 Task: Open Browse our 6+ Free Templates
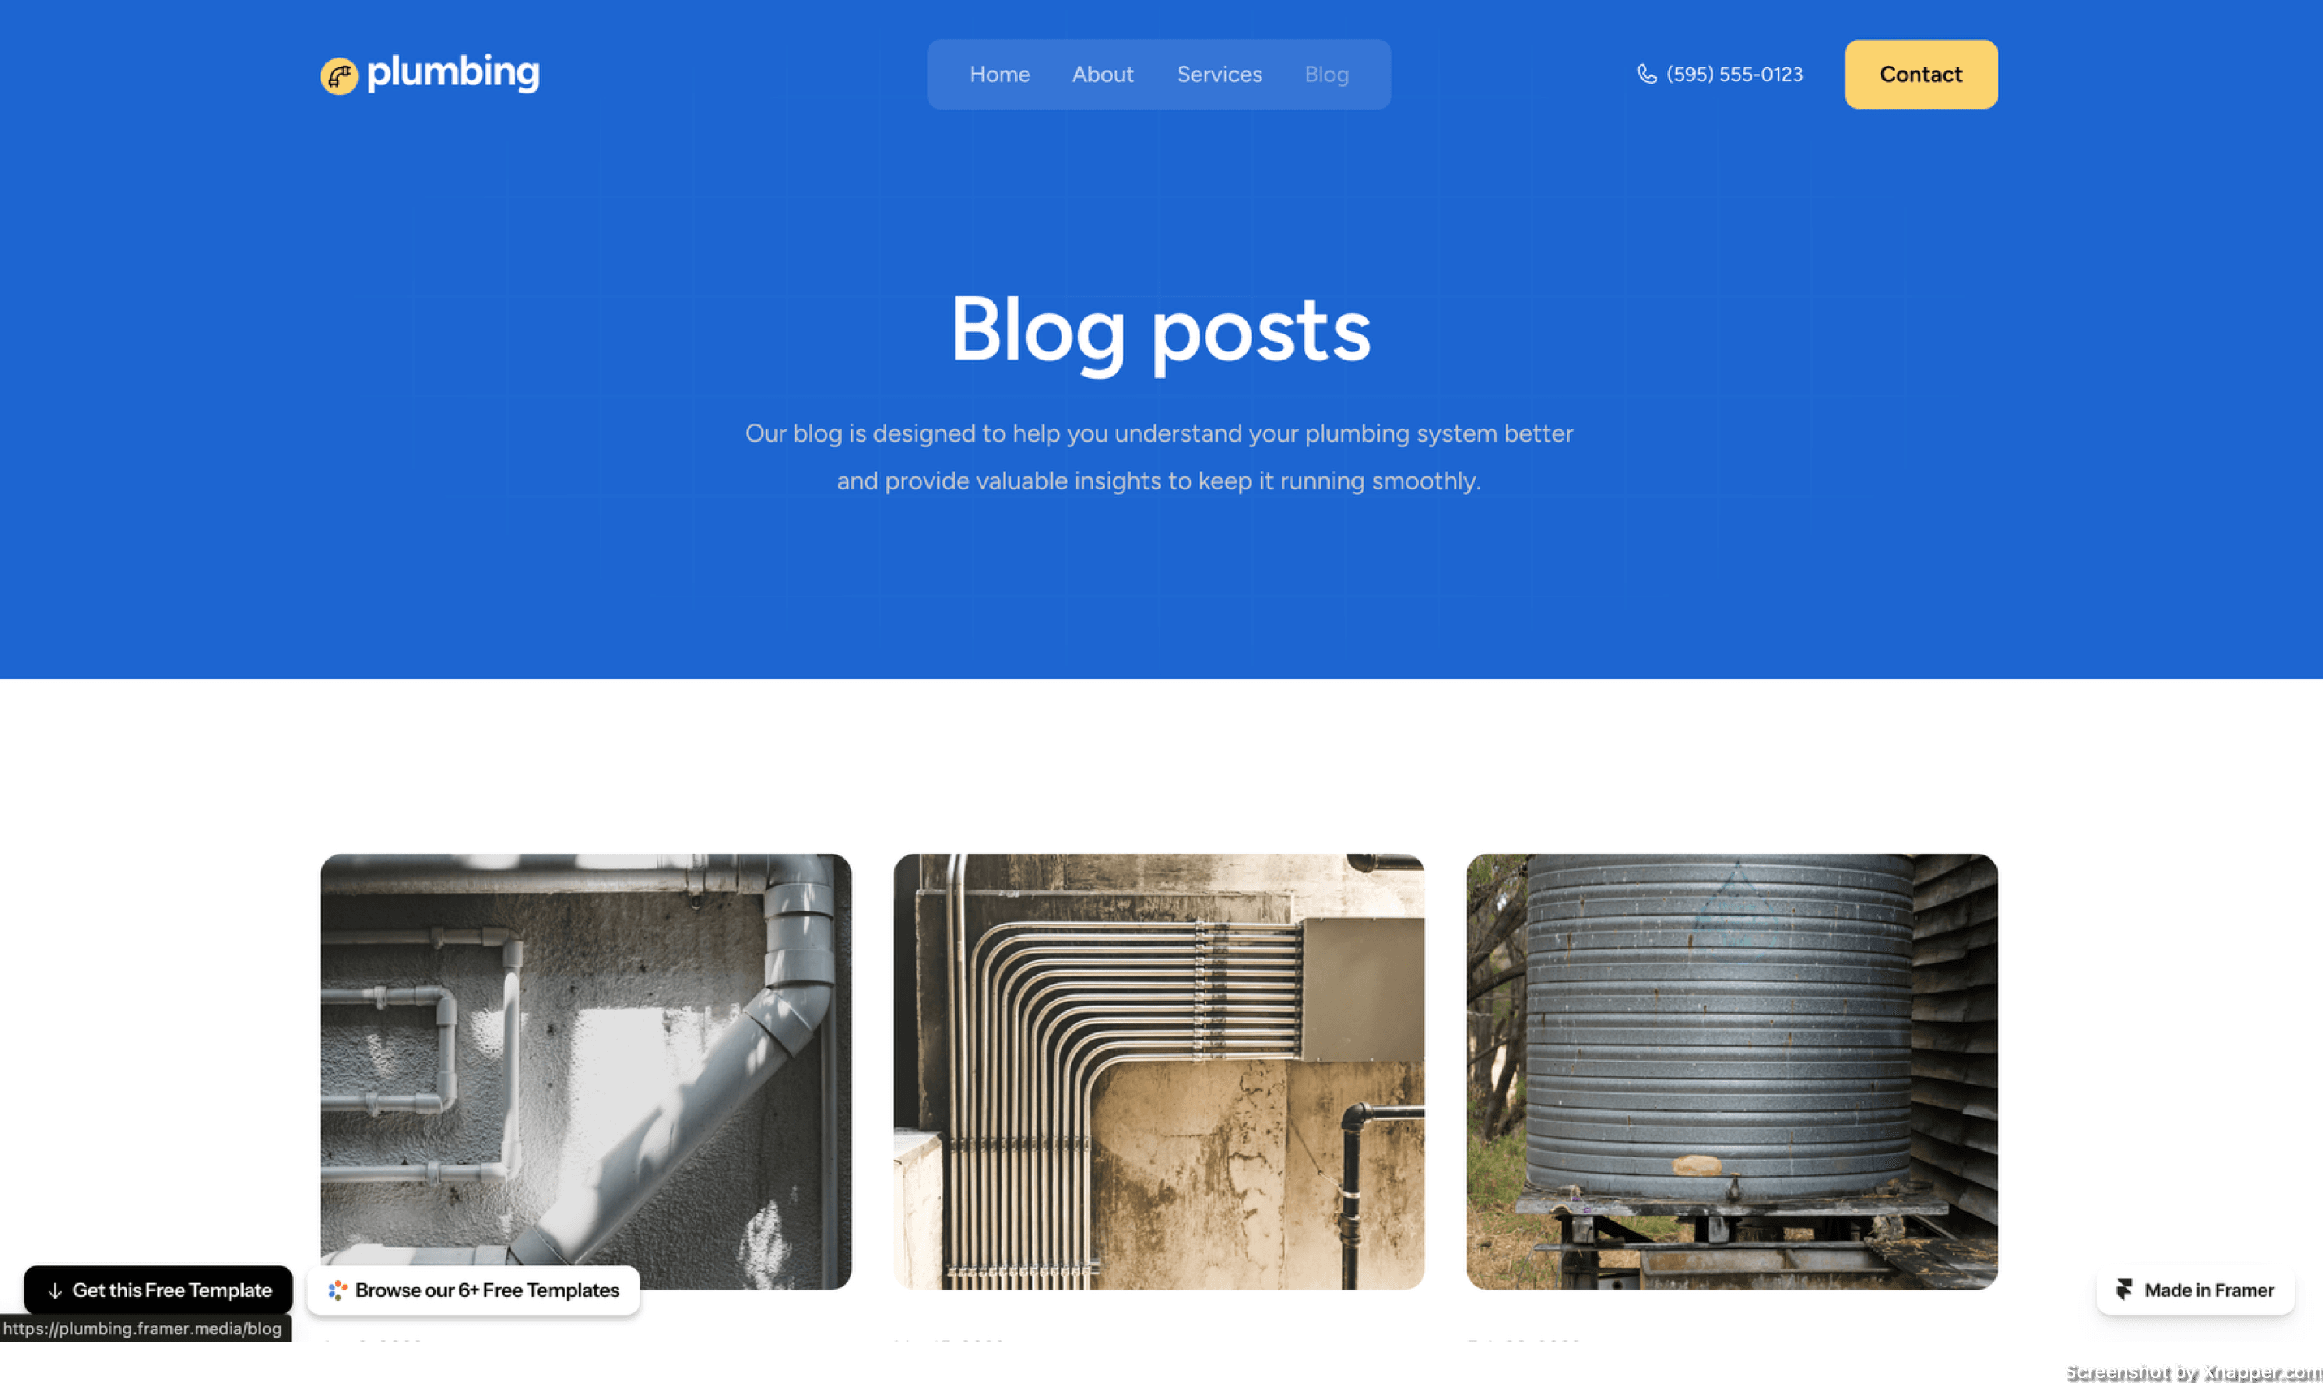[x=473, y=1290]
